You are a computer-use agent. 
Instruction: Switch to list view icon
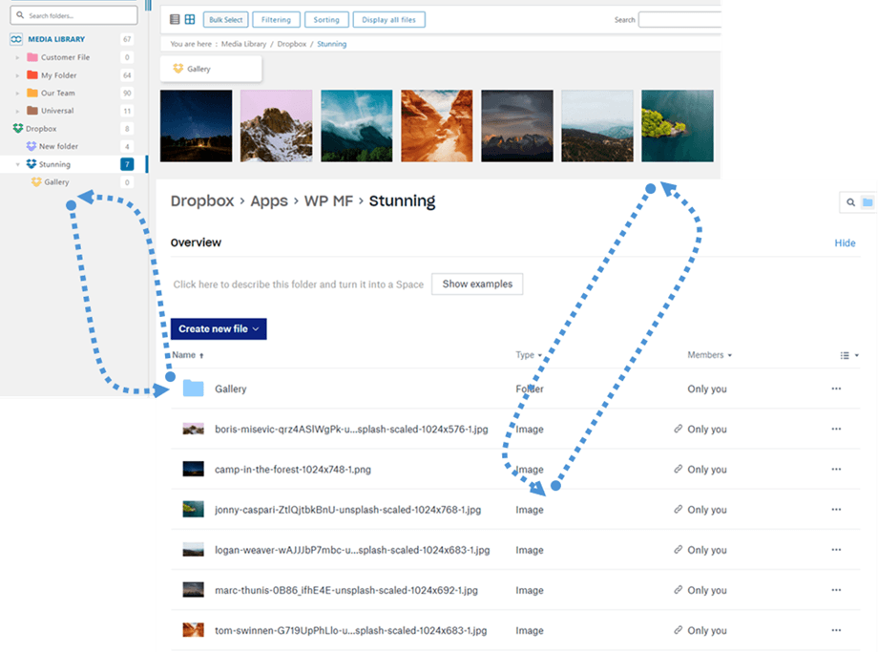[175, 19]
